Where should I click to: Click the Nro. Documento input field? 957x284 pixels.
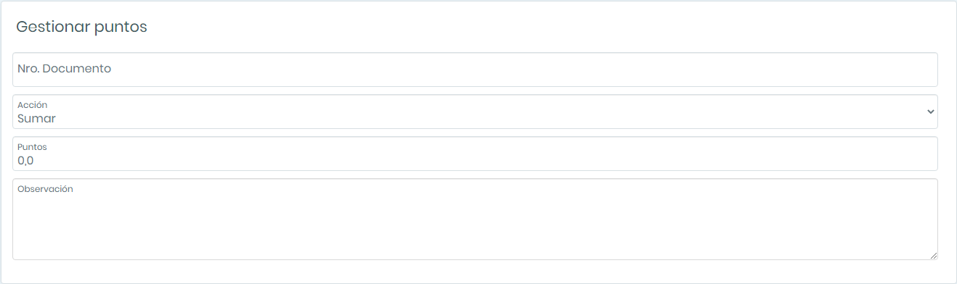475,70
